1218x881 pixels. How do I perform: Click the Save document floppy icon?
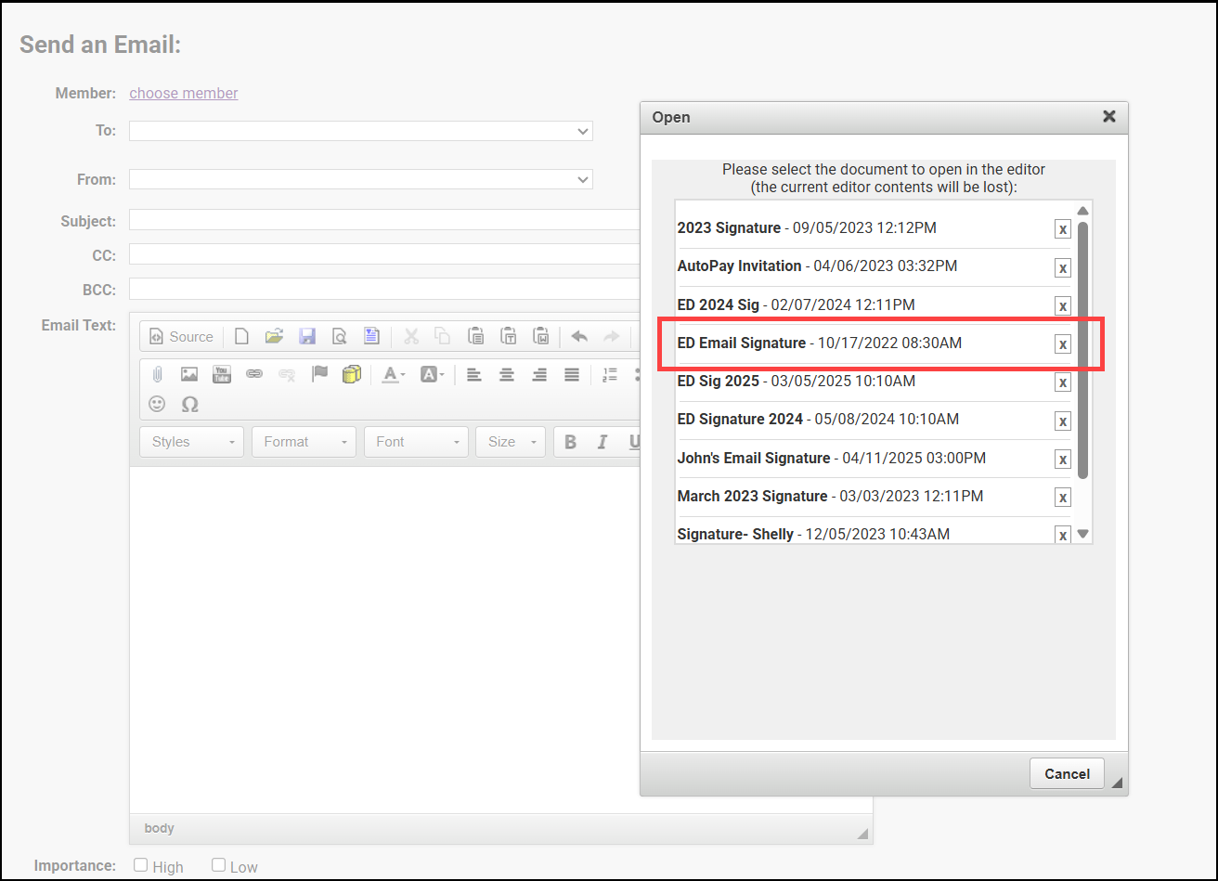306,336
